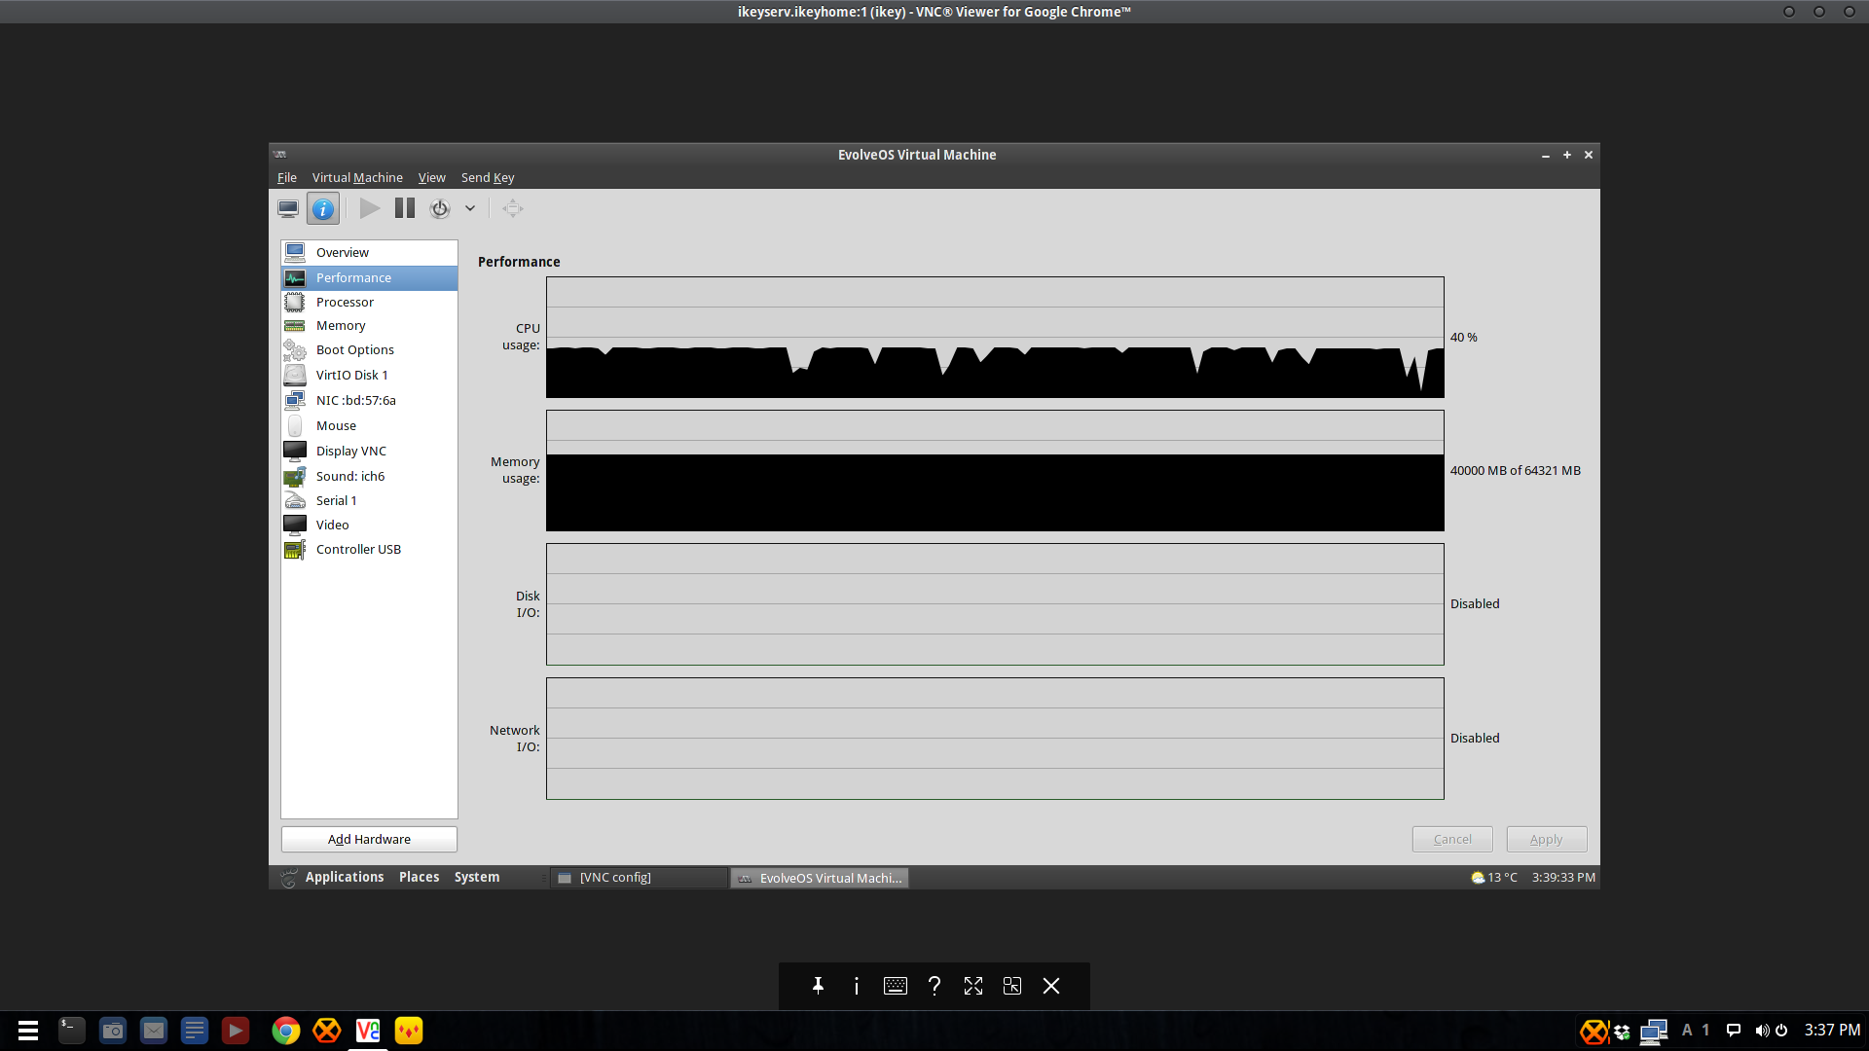The image size is (1869, 1051).
Task: Select Boot Options in hardware list
Action: 369,349
